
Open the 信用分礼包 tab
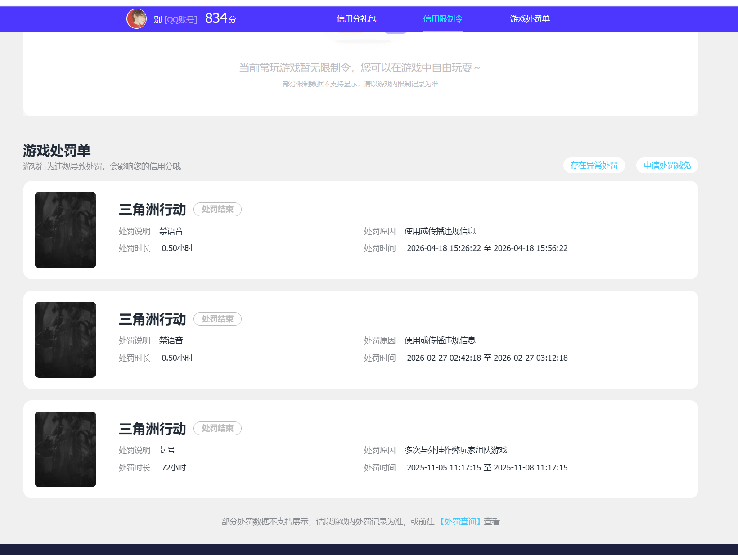pos(356,19)
